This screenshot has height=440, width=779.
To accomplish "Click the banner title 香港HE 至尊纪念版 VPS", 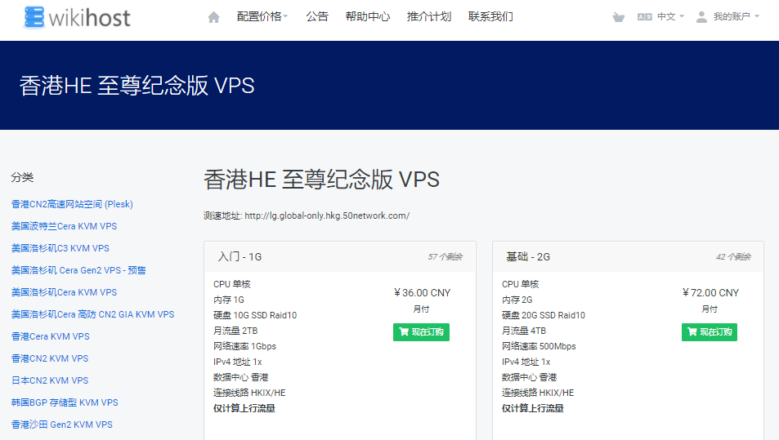I will tap(137, 86).
